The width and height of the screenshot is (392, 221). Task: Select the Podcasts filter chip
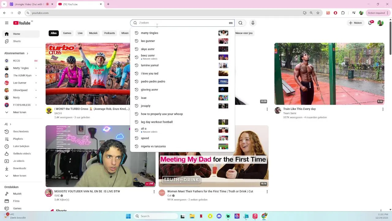click(109, 33)
